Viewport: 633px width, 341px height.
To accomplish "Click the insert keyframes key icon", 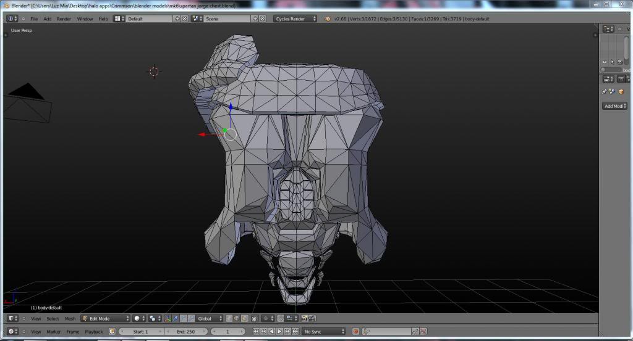I will (x=415, y=331).
